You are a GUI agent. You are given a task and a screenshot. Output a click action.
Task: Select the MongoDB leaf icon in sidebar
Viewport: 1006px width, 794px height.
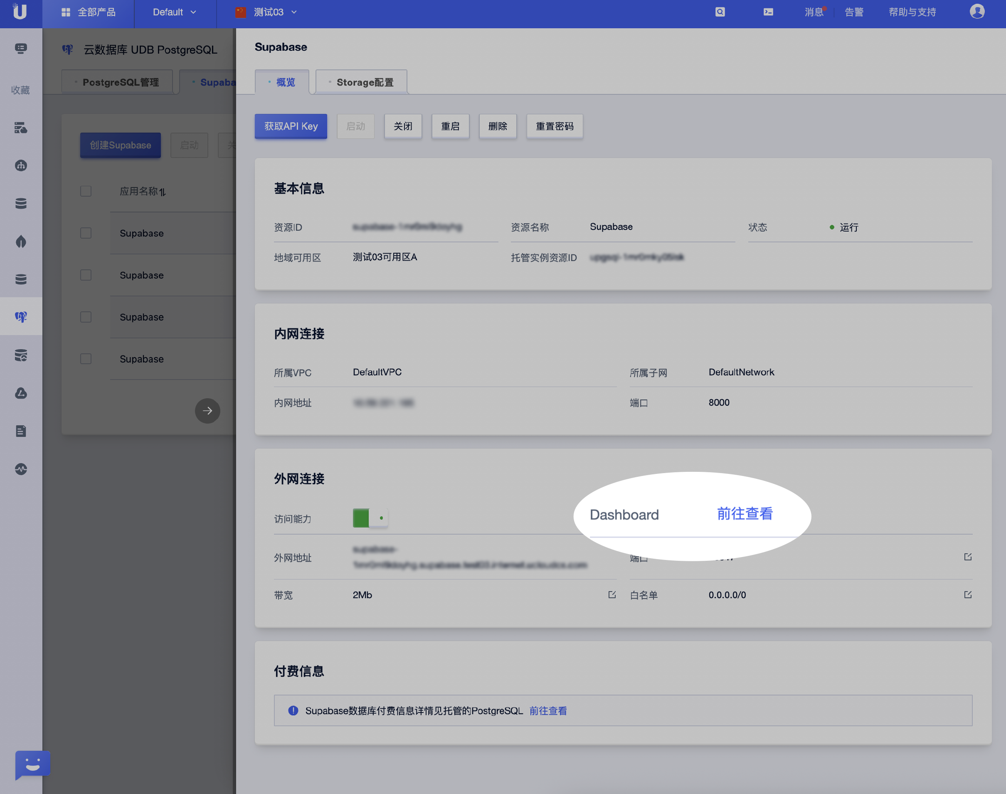[x=21, y=242]
